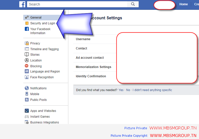Open General settings tab

tap(36, 18)
